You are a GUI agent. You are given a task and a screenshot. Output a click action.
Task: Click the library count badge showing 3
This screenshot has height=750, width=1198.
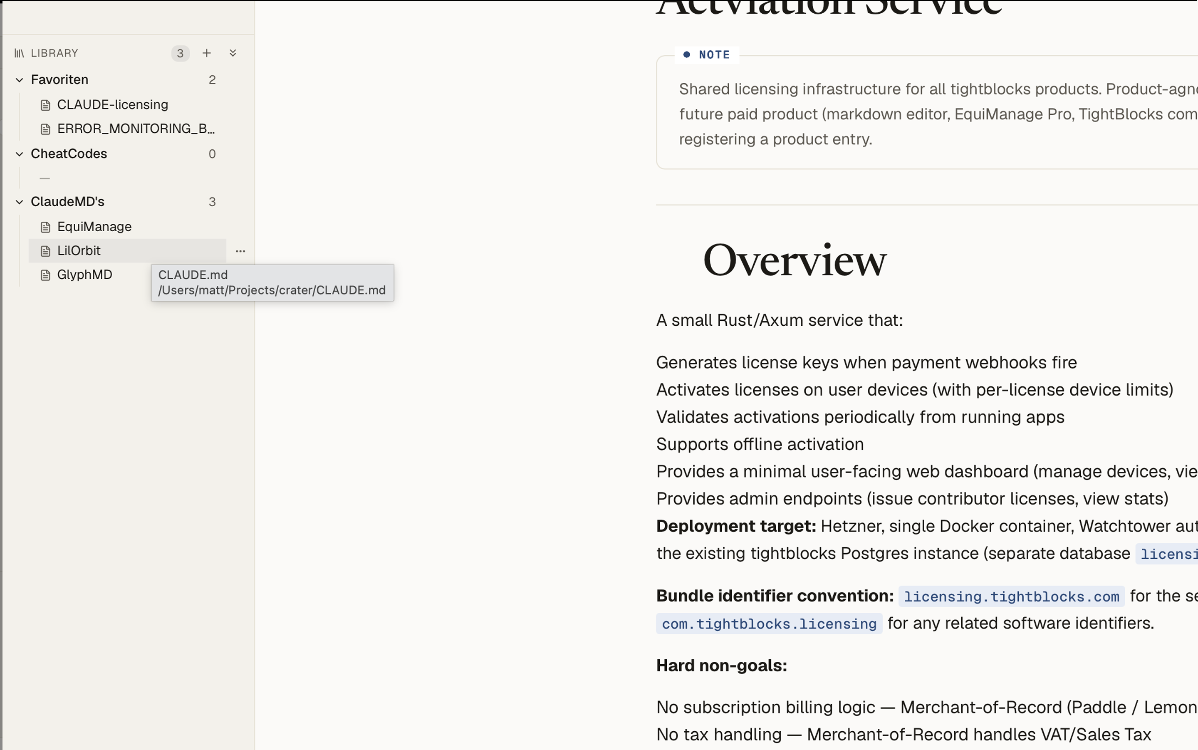tap(181, 53)
